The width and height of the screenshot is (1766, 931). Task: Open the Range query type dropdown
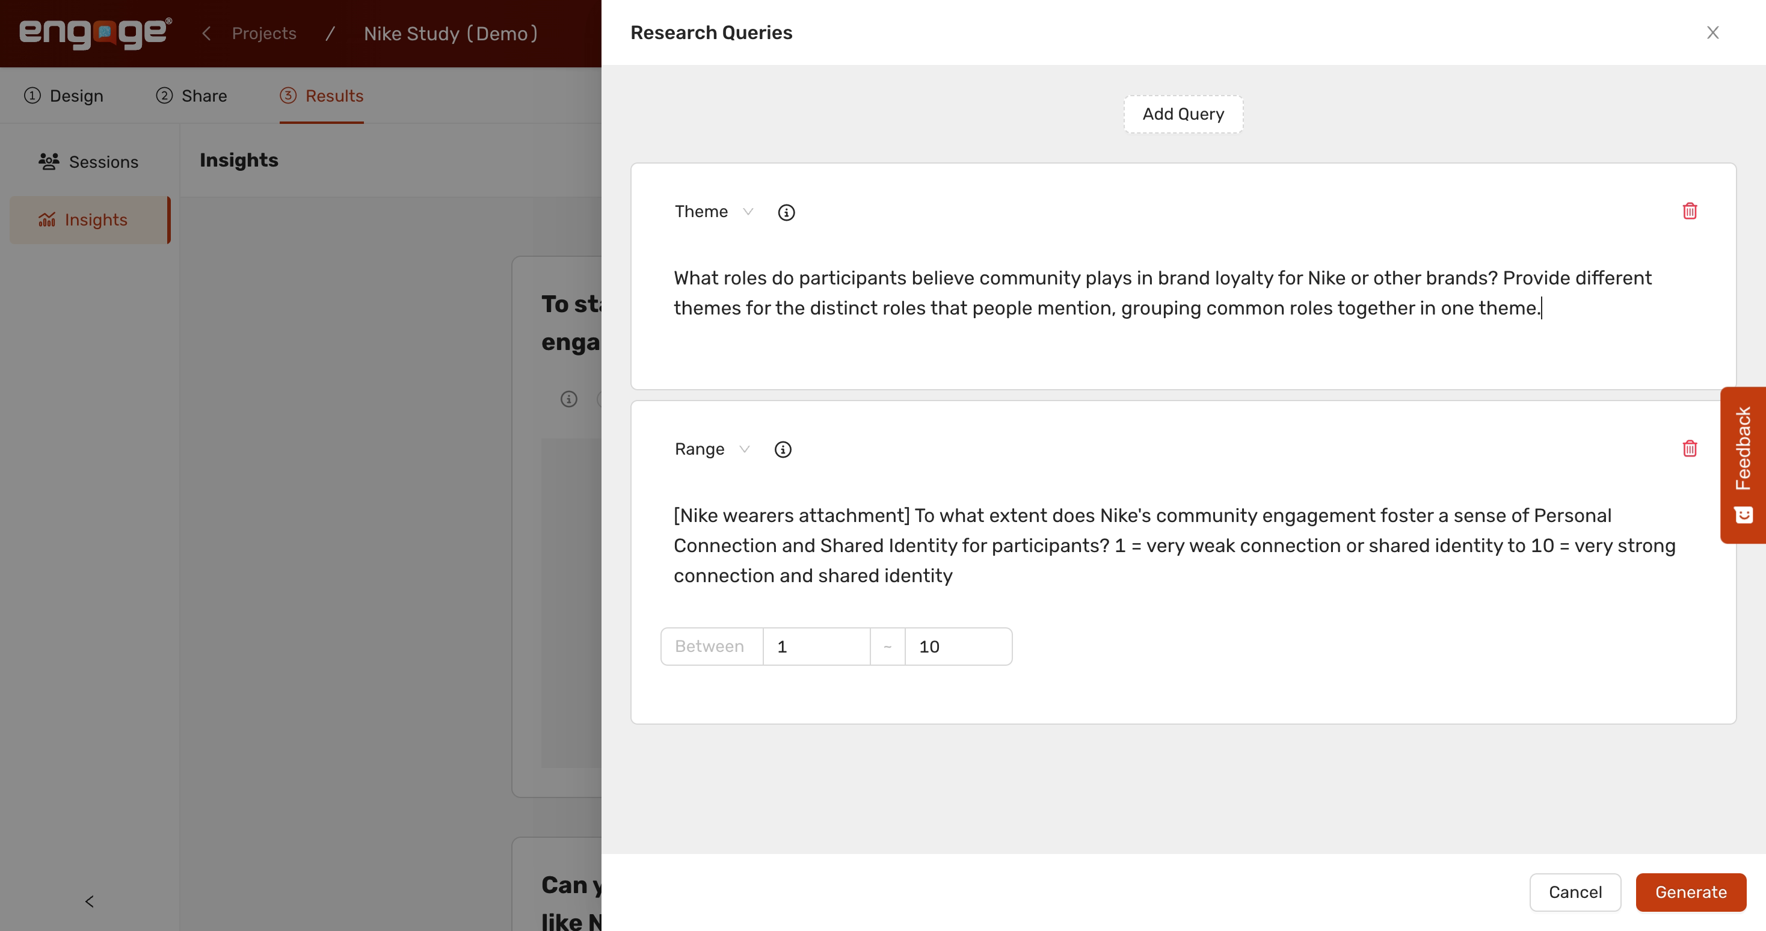tap(712, 449)
